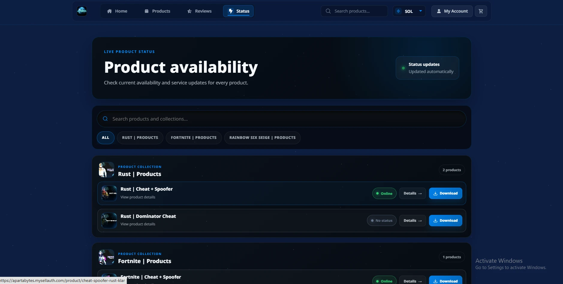This screenshot has height=284, width=563.
Task: Select the ALL filter chip
Action: (x=106, y=138)
